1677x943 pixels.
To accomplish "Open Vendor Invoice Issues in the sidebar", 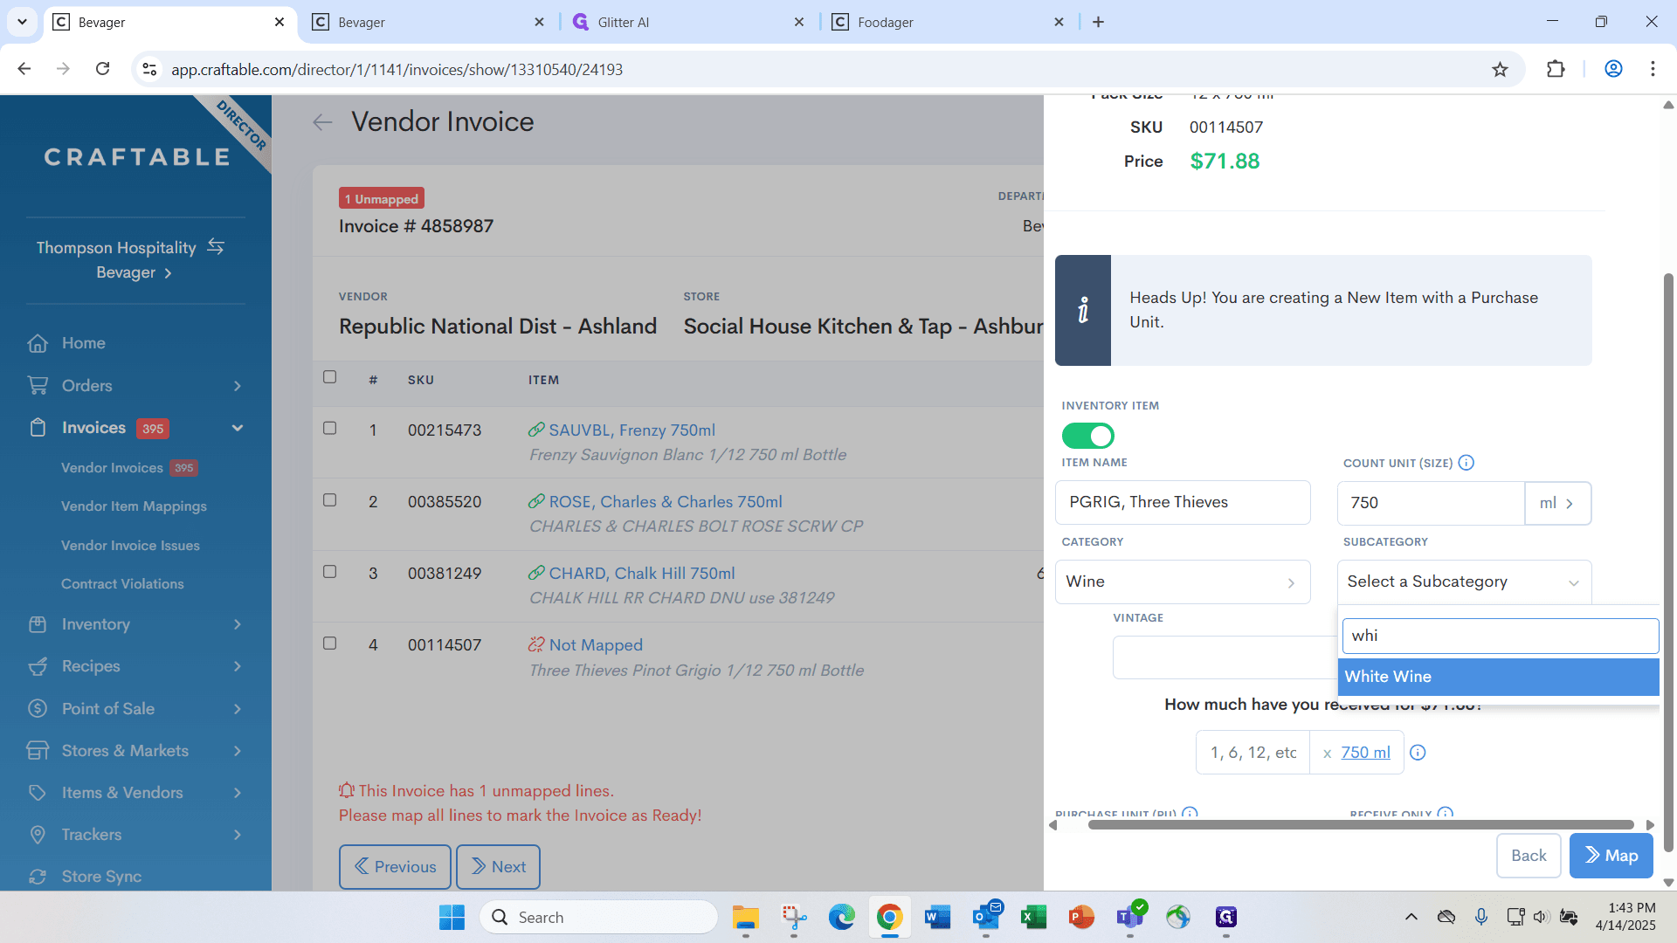I will pos(130,546).
